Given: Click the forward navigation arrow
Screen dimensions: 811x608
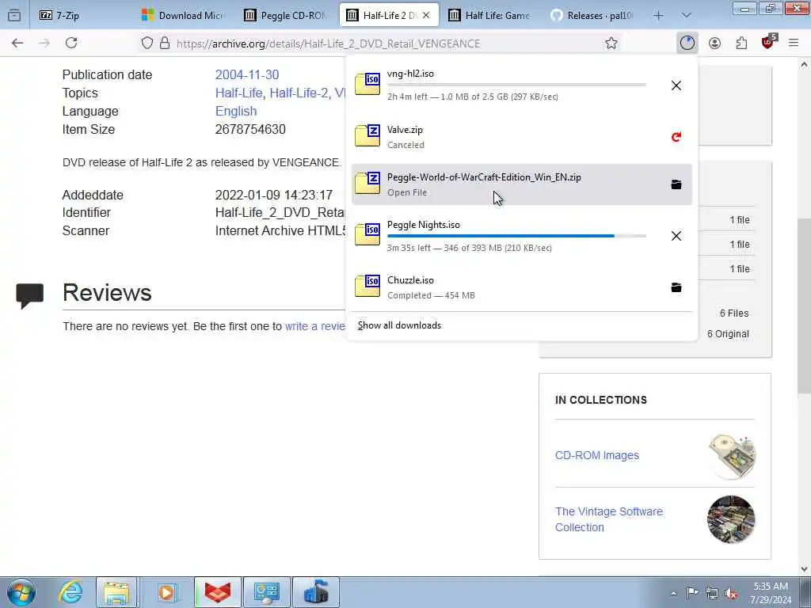Looking at the screenshot, I should (44, 44).
